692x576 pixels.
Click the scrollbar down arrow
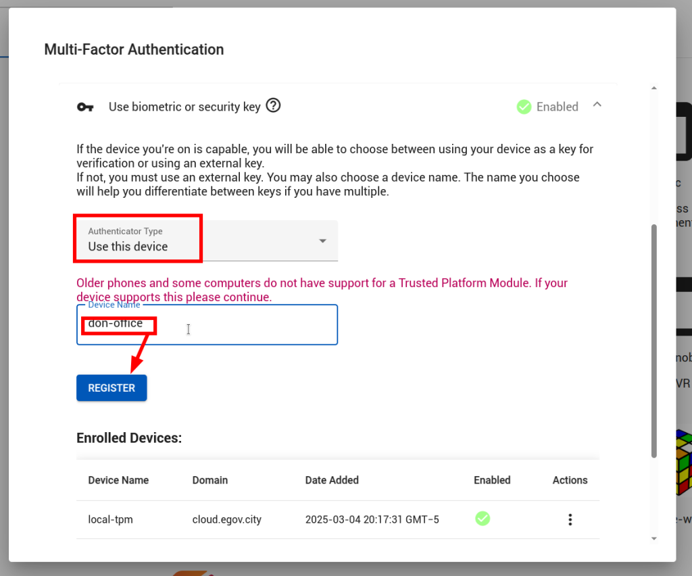pos(654,538)
